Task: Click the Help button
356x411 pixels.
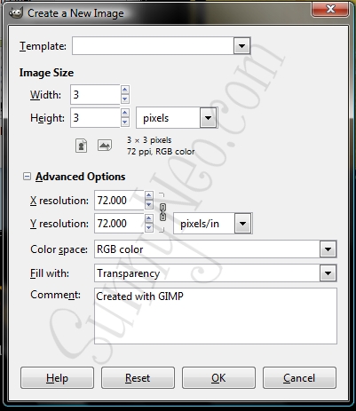Action: (57, 378)
